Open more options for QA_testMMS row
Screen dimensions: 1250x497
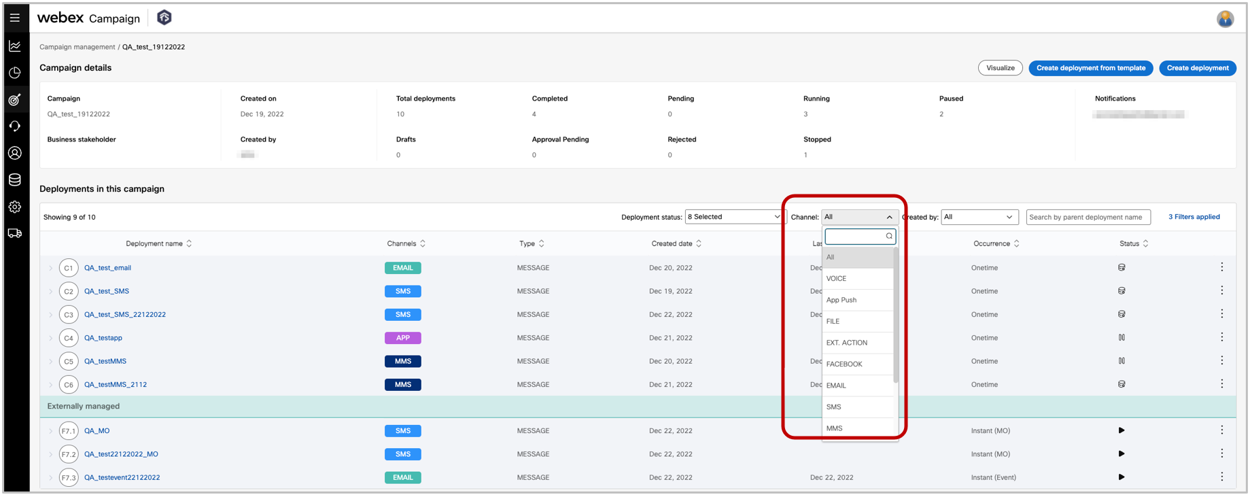[x=1221, y=360]
